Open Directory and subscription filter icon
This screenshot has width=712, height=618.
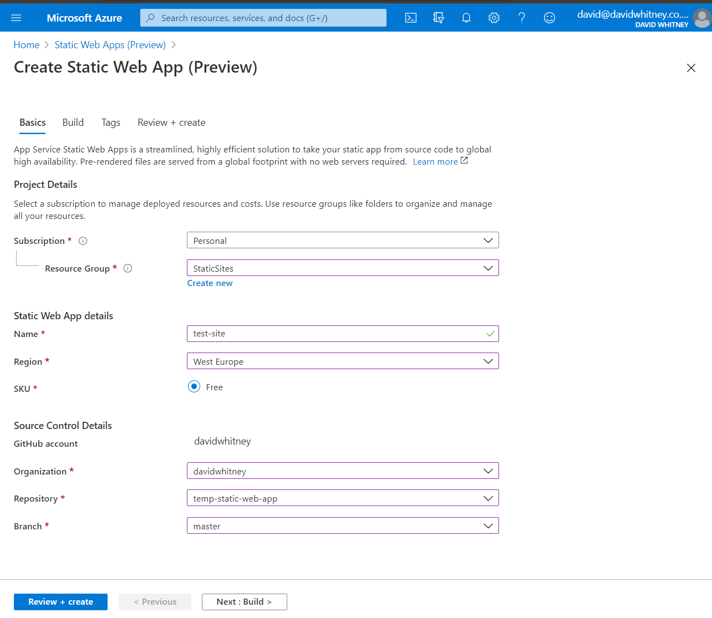(439, 18)
